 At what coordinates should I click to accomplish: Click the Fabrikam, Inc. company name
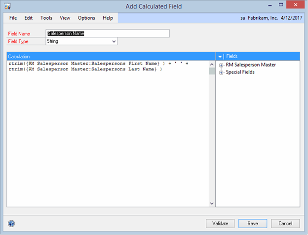click(263, 18)
